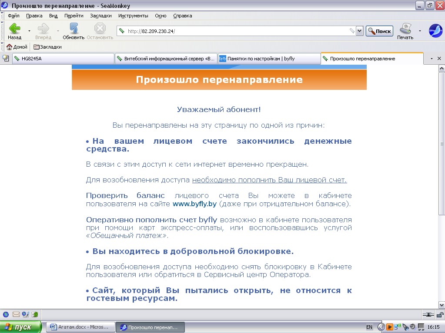Click the page scrollbar up arrow

[442, 68]
